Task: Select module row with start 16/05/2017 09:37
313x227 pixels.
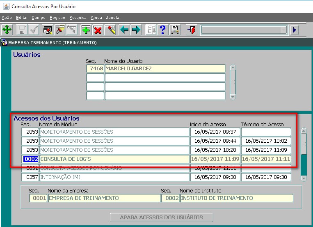Action: tap(114, 132)
